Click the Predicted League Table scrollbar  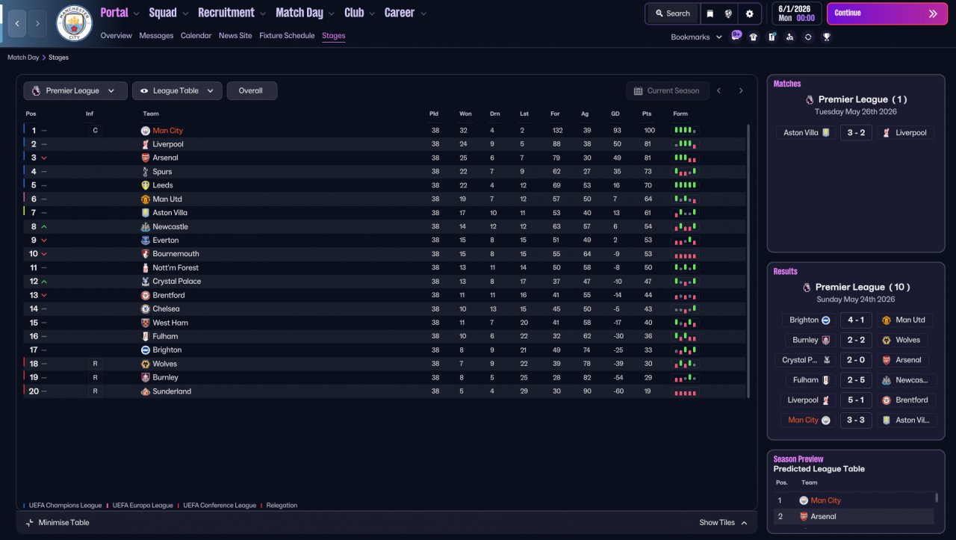pos(937,497)
